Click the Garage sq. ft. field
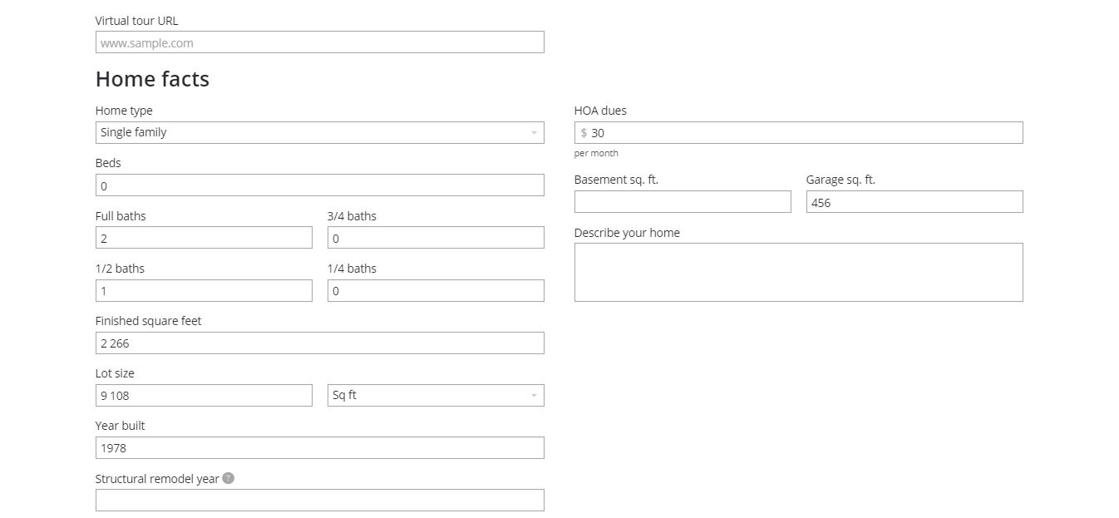The width and height of the screenshot is (1119, 518). click(914, 201)
